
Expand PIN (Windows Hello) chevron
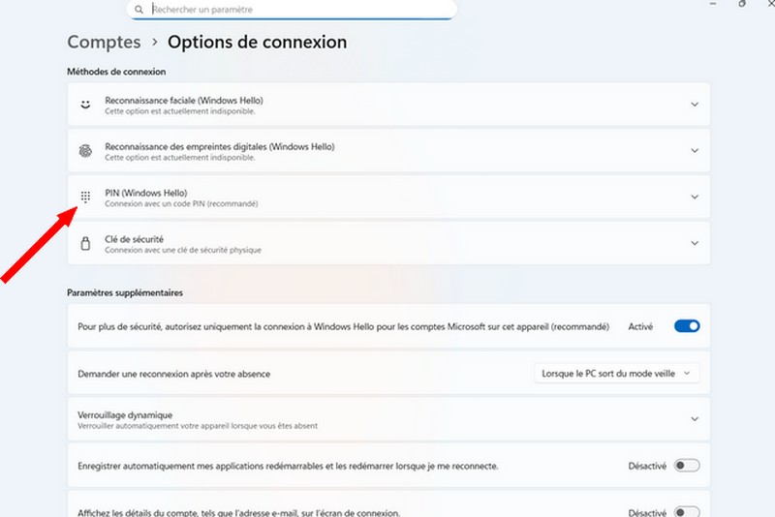click(695, 197)
